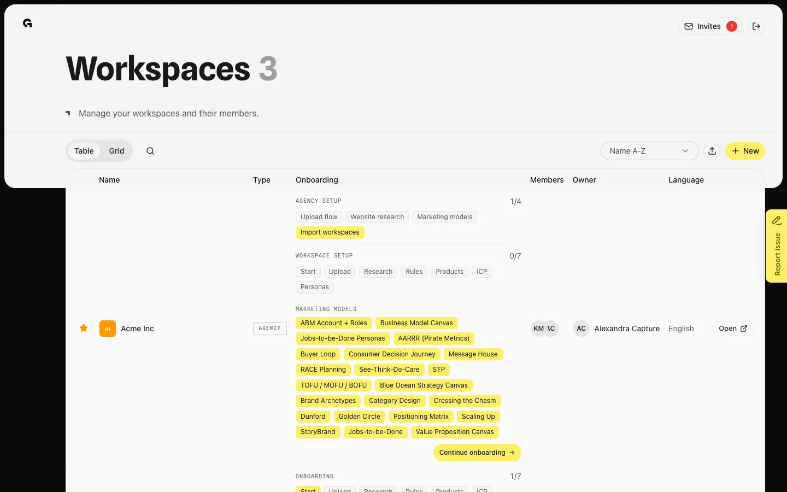Open the Invites button

(x=710, y=26)
